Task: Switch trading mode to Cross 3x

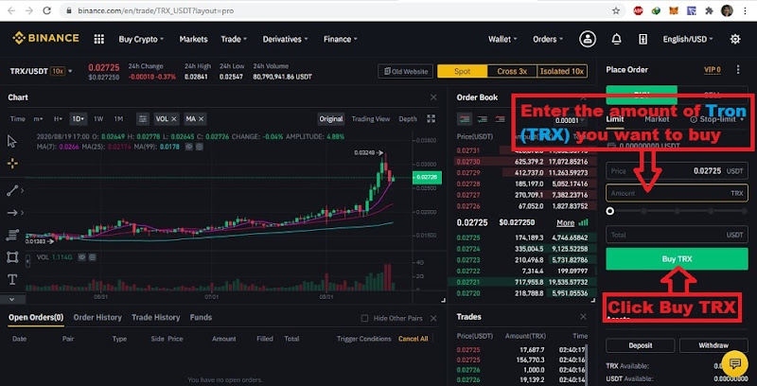Action: click(x=512, y=71)
